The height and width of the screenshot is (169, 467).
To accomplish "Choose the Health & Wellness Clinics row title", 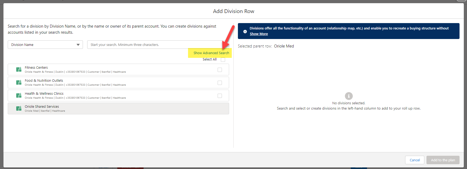I will pos(44,93).
